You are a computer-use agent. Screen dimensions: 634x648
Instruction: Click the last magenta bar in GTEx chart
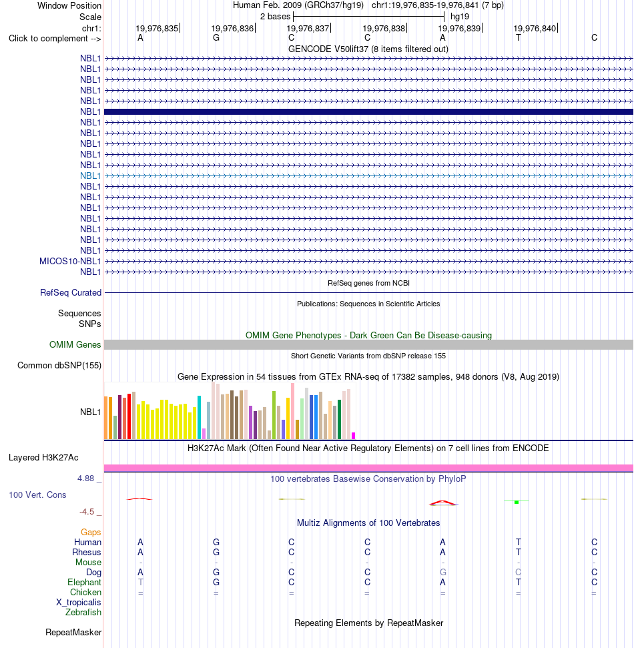(353, 436)
